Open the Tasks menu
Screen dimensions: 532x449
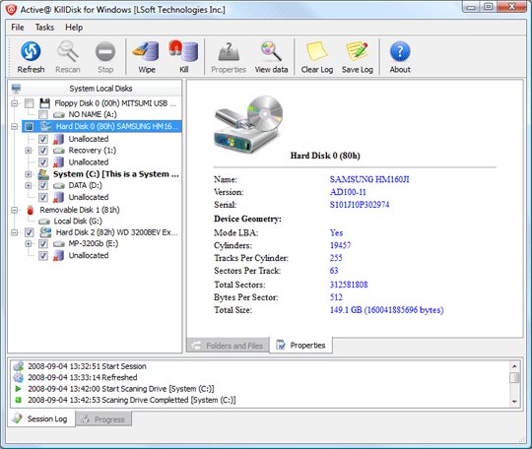(x=44, y=28)
